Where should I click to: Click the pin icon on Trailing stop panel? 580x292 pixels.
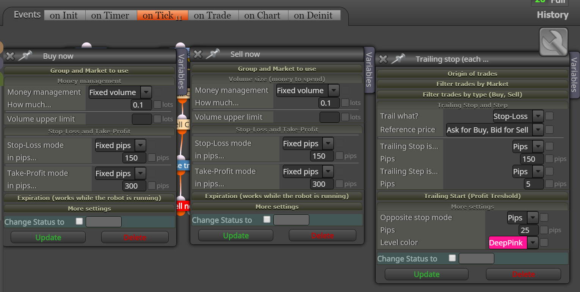[398, 59]
